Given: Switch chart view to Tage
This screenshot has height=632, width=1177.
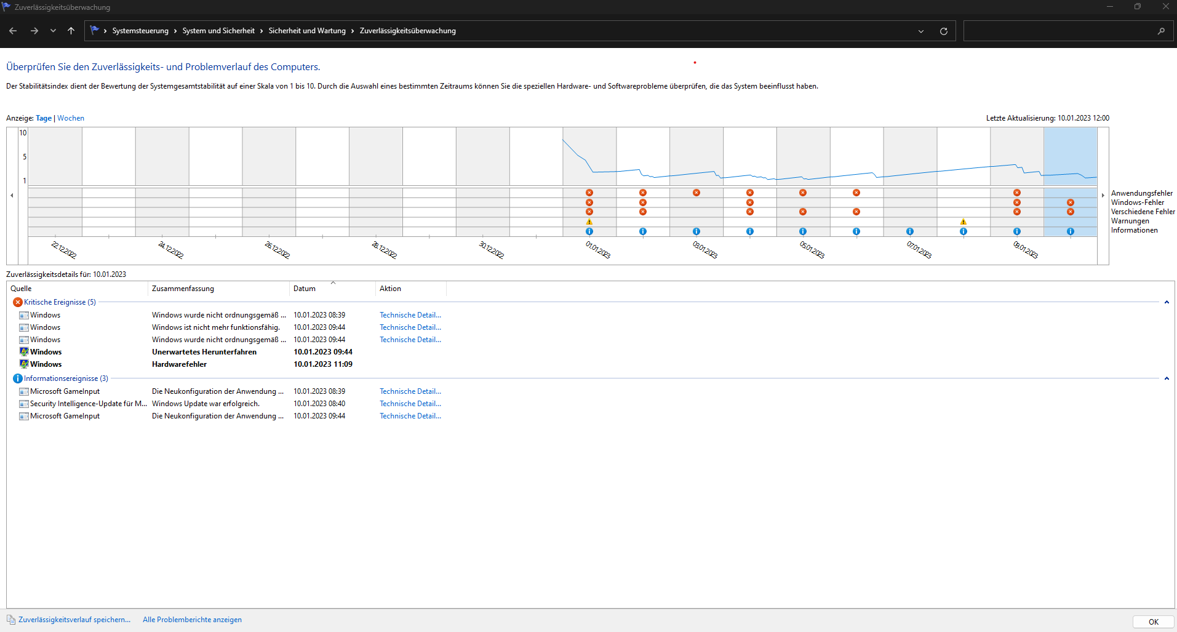Looking at the screenshot, I should point(44,118).
